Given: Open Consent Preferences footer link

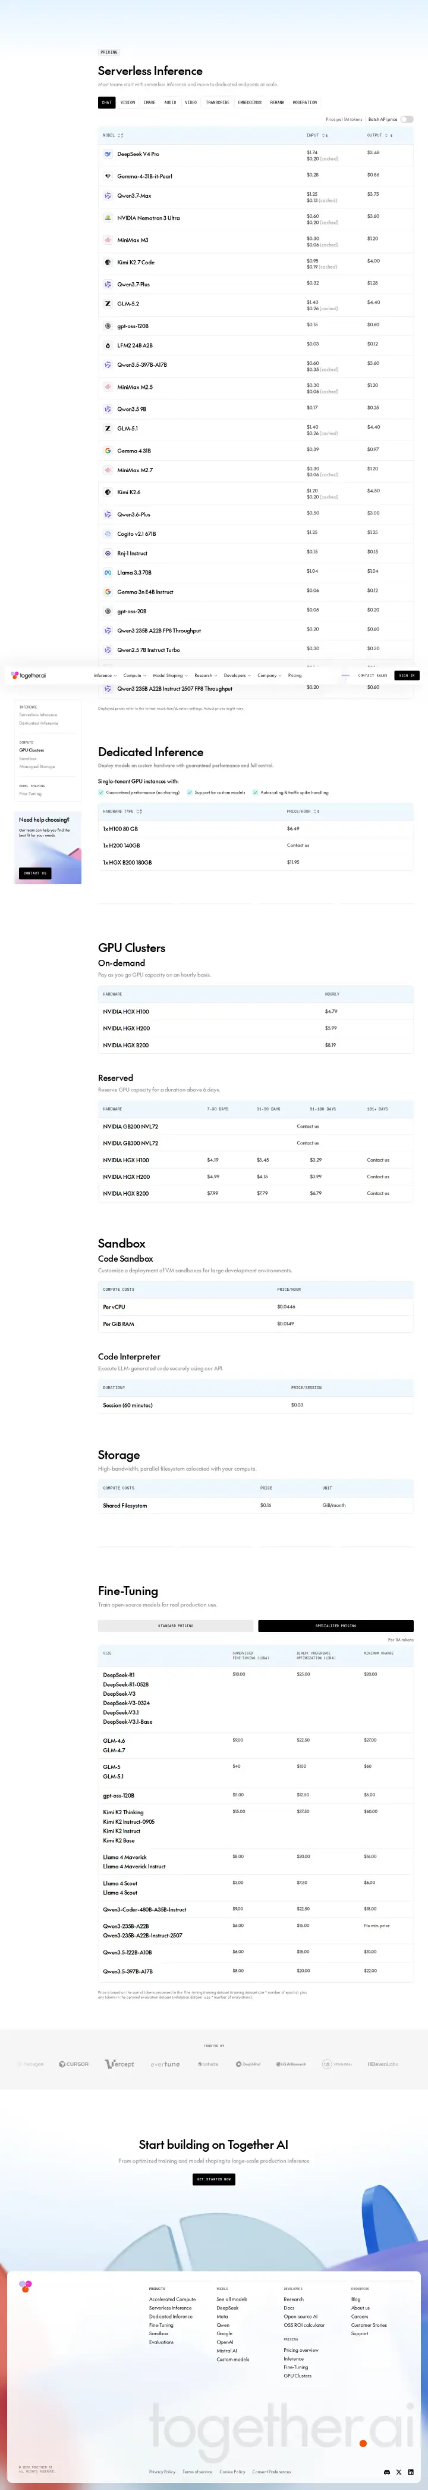Looking at the screenshot, I should pos(272,2472).
